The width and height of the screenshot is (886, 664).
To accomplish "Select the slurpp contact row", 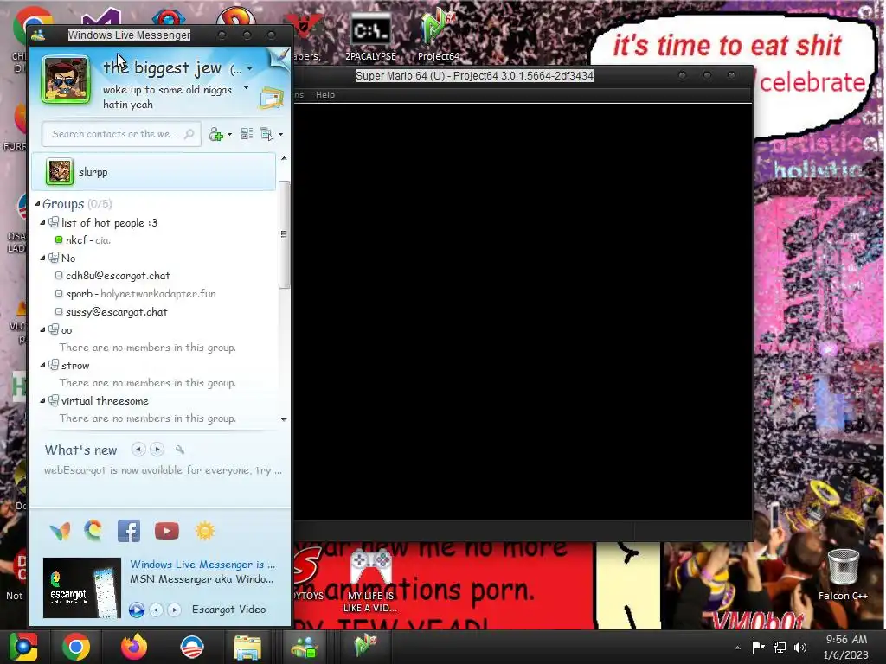I will [x=153, y=172].
